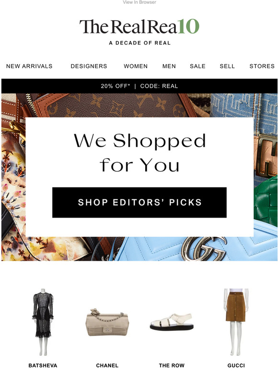Open the Stores navigation link

pos(262,66)
